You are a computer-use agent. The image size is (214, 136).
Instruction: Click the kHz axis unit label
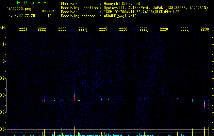3,28
